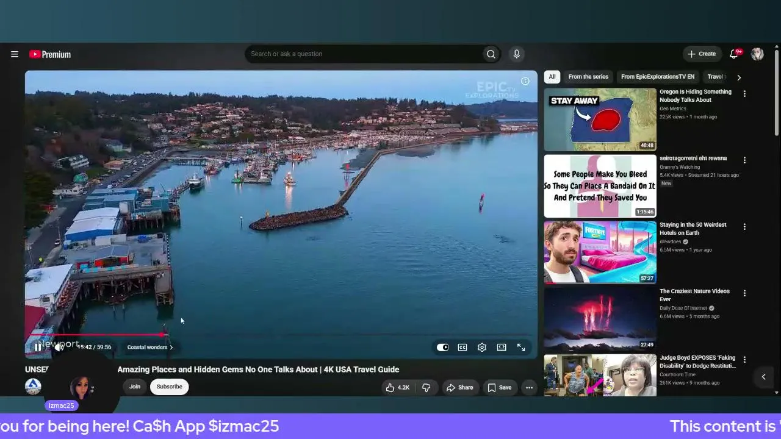Open the channel avatar under the video
This screenshot has width=781, height=439.
(x=33, y=386)
